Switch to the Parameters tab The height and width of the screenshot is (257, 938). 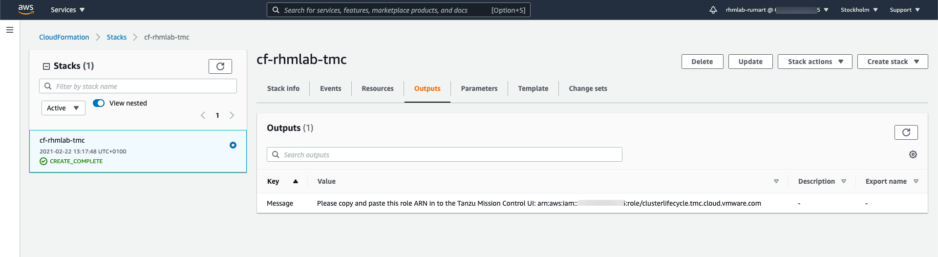[x=479, y=88]
